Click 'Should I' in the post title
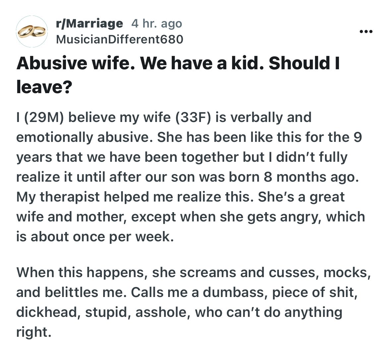Image resolution: width=391 pixels, height=356 pixels. [x=304, y=63]
